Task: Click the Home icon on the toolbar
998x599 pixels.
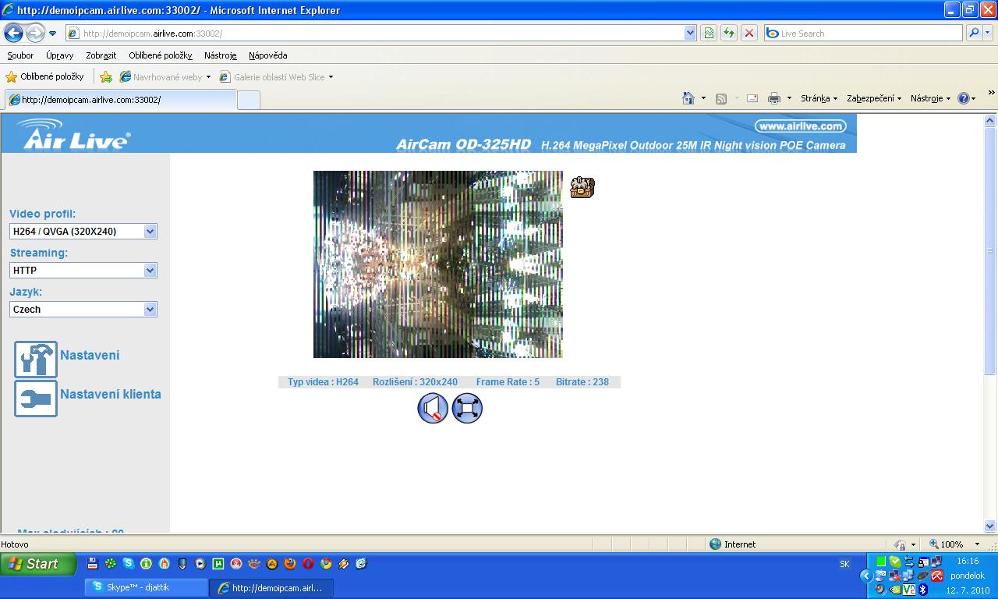Action: point(689,97)
